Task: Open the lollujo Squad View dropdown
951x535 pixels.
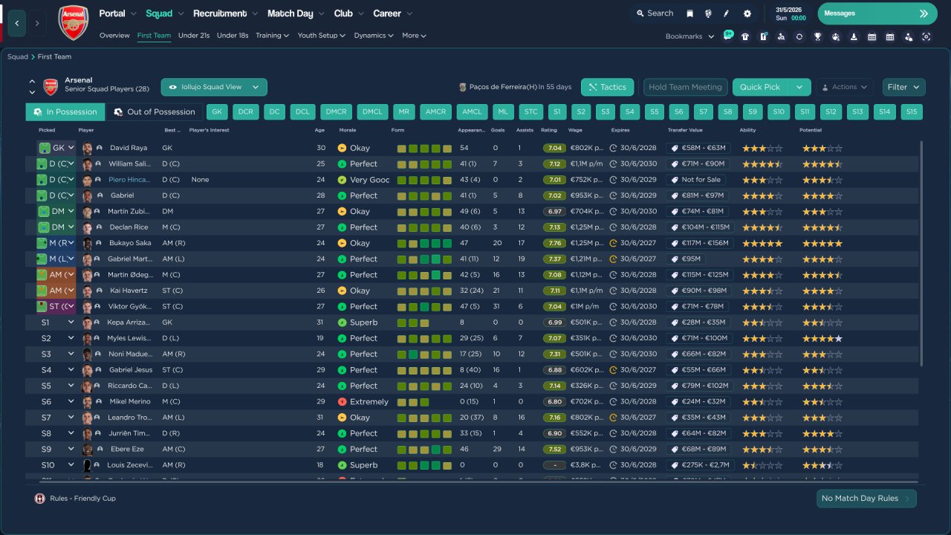Action: (x=214, y=87)
